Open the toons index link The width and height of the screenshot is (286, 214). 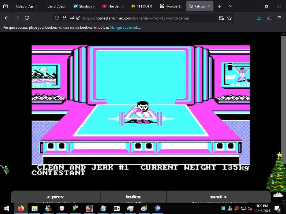point(133,197)
